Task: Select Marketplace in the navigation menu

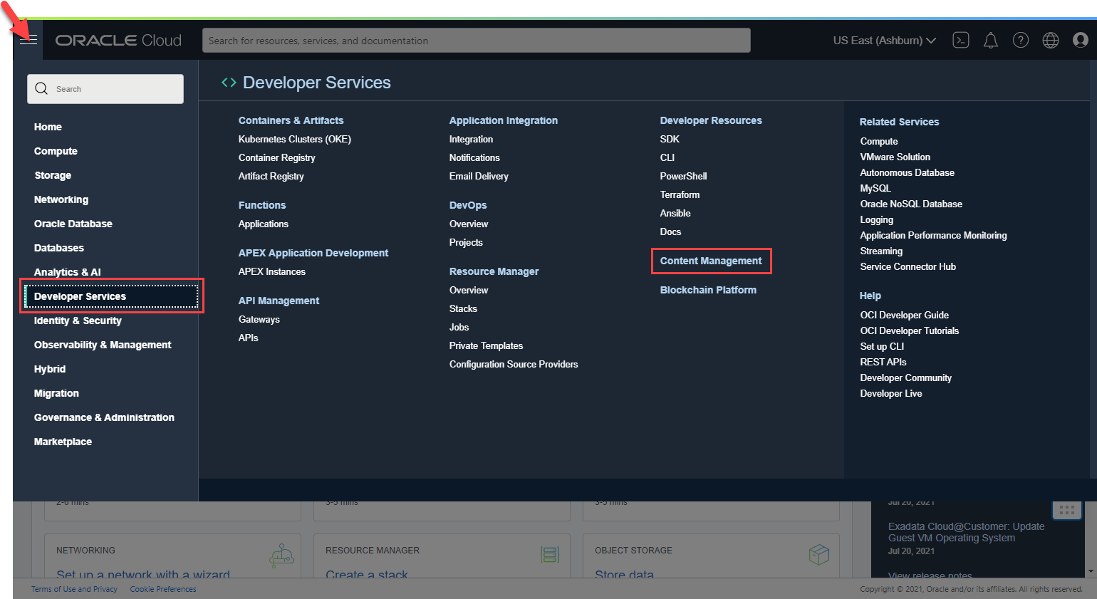Action: (x=63, y=442)
